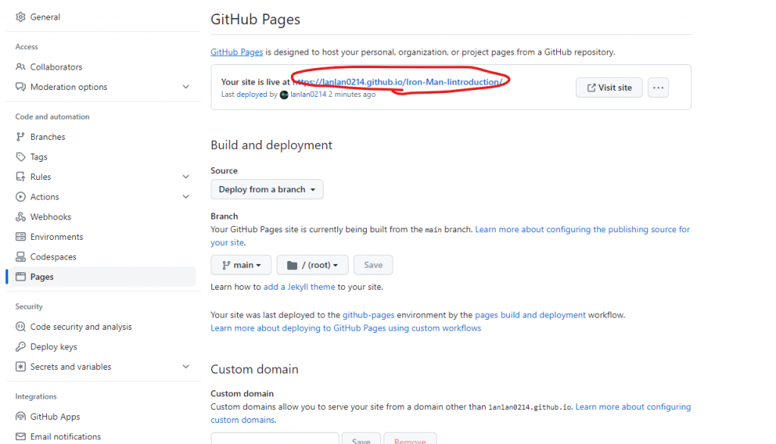Open the three-dots site options menu
This screenshot has width=776, height=444.
click(x=659, y=88)
